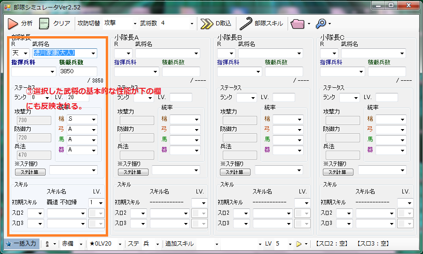
Task: Click the 部隊長 ステ計算 button
Action: (30, 172)
